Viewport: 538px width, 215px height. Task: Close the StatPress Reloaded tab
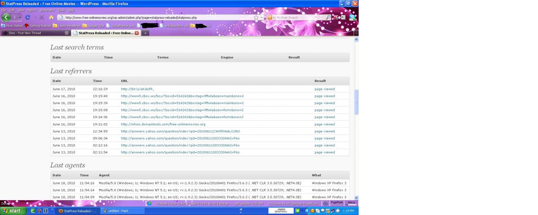click(137, 33)
